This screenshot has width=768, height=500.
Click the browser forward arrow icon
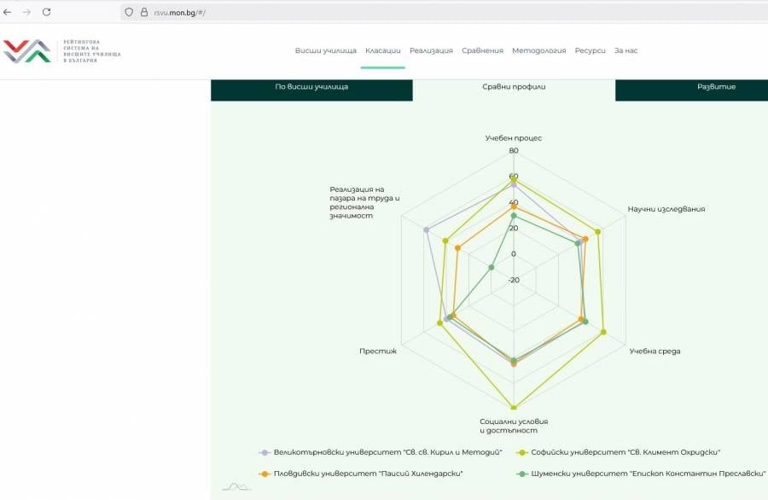pos(26,12)
